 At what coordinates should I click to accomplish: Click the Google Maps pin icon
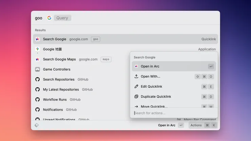[x=37, y=49]
